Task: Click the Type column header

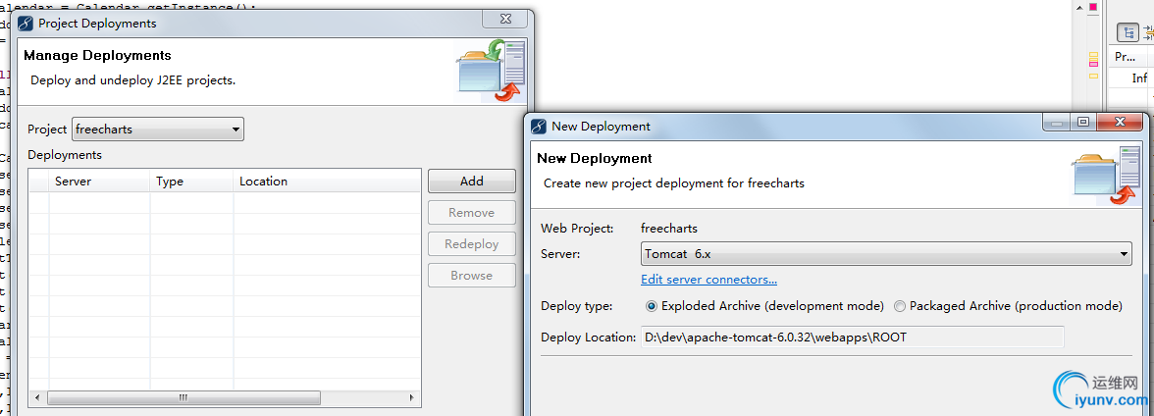Action: (x=191, y=182)
